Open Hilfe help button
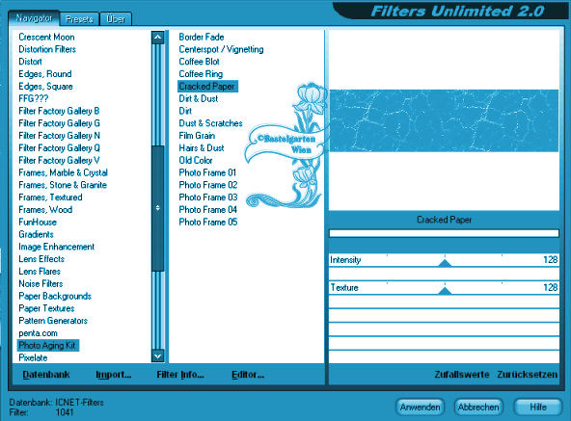This screenshot has height=421, width=571. (x=538, y=407)
